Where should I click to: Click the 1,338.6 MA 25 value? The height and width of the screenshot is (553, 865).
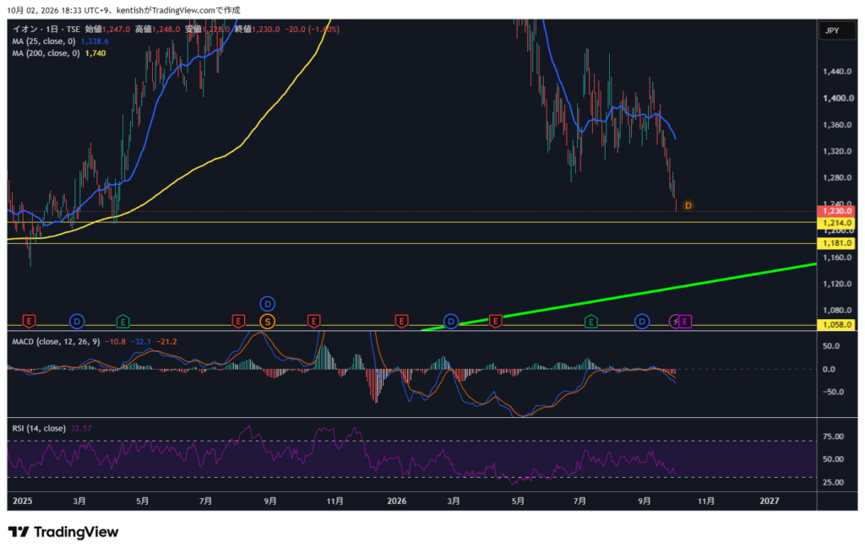pyautogui.click(x=95, y=41)
